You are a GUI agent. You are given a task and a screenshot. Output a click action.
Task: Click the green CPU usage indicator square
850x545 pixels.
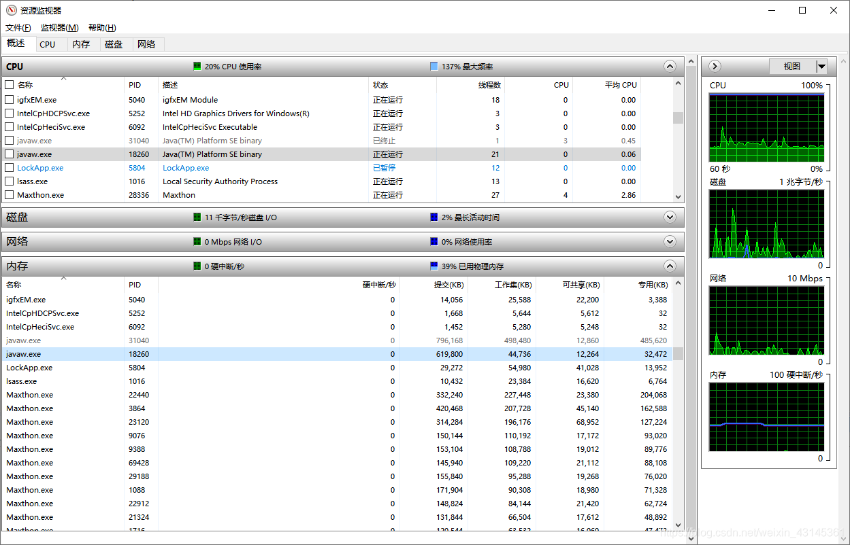tap(197, 67)
